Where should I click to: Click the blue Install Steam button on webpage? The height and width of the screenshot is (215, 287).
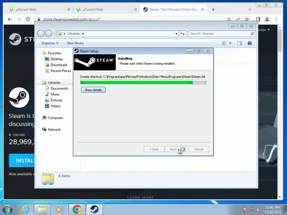tap(22, 160)
